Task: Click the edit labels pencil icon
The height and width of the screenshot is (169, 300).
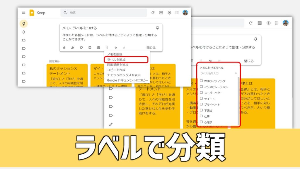Action: (x=111, y=124)
